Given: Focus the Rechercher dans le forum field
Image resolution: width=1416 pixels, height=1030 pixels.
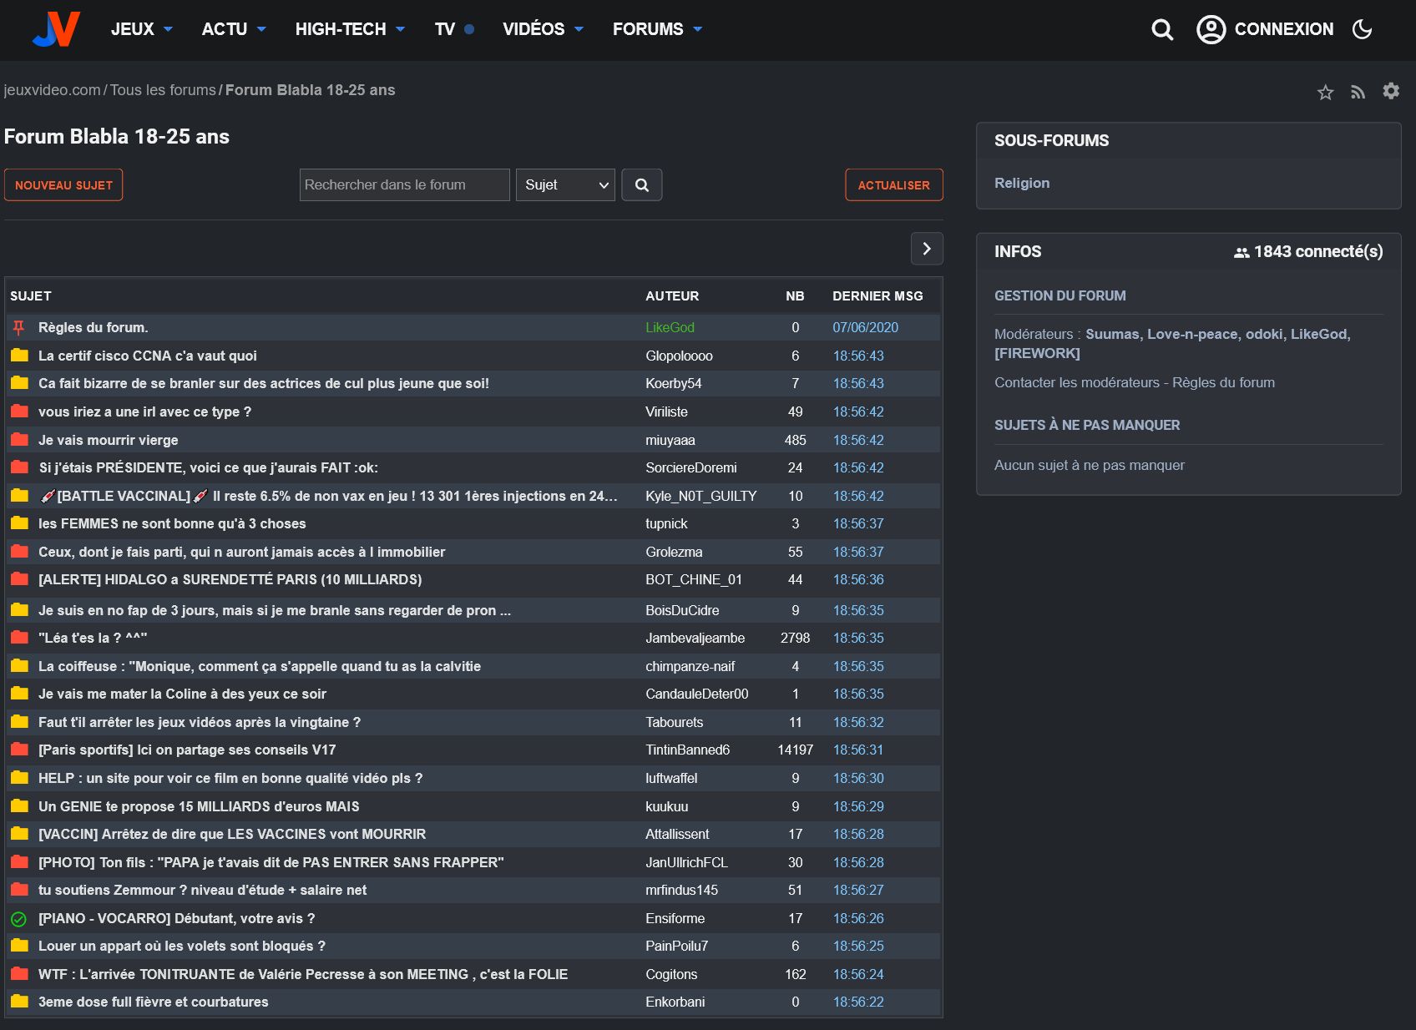Looking at the screenshot, I should (x=405, y=185).
